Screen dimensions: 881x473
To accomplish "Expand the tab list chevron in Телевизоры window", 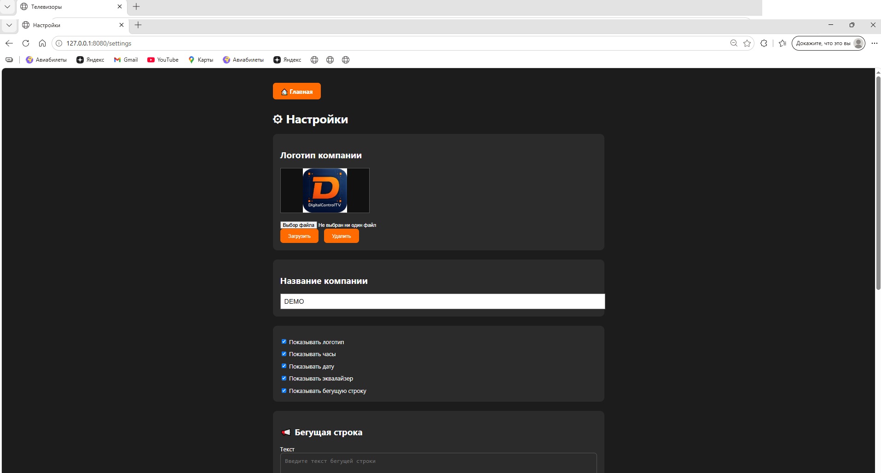I will pos(7,7).
